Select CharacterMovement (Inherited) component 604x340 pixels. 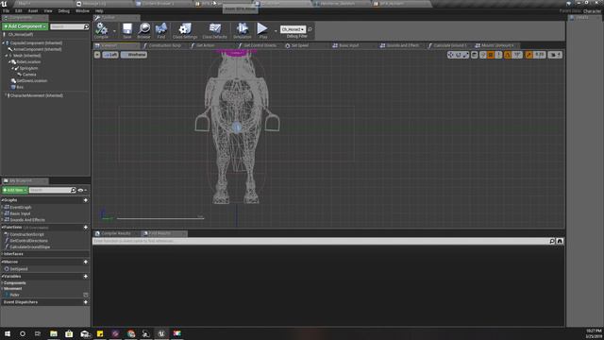pyautogui.click(x=36, y=95)
